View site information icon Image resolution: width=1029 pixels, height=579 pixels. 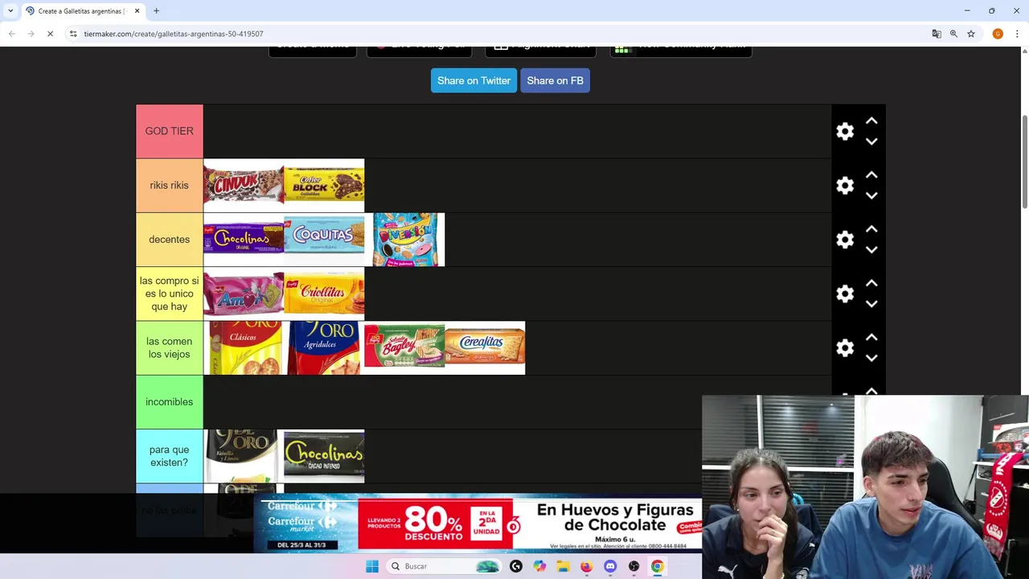[73, 34]
